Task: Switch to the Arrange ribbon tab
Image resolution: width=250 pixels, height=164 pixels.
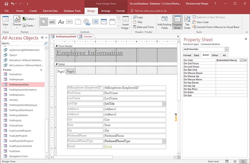Action: pyautogui.click(x=105, y=11)
